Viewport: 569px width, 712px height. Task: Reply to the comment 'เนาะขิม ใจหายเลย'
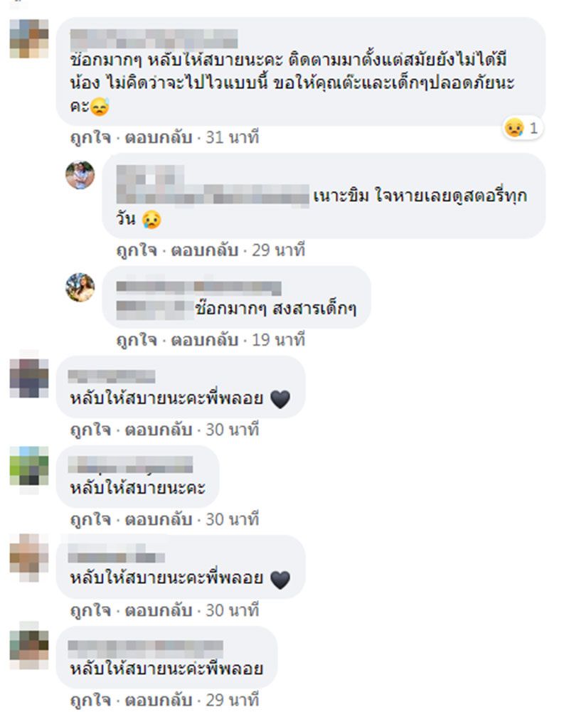204,250
